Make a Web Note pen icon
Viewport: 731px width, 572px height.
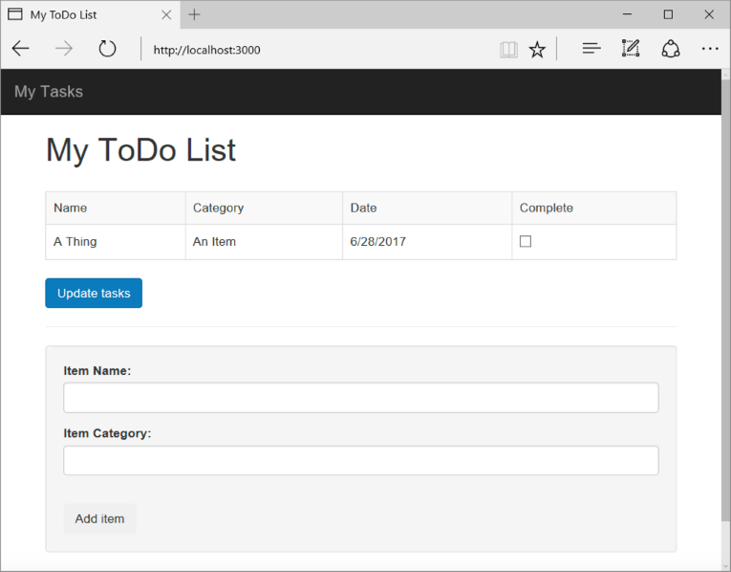tap(631, 49)
